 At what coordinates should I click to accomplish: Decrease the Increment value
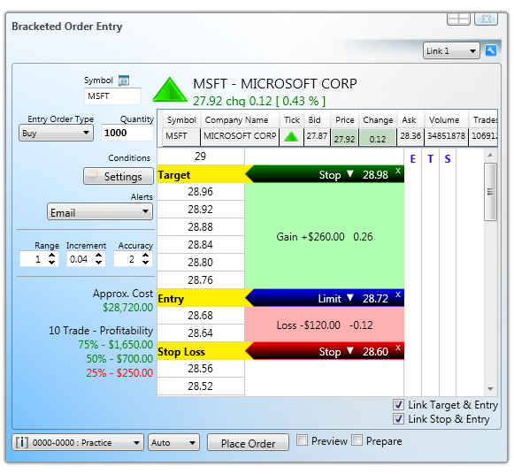coord(99,263)
